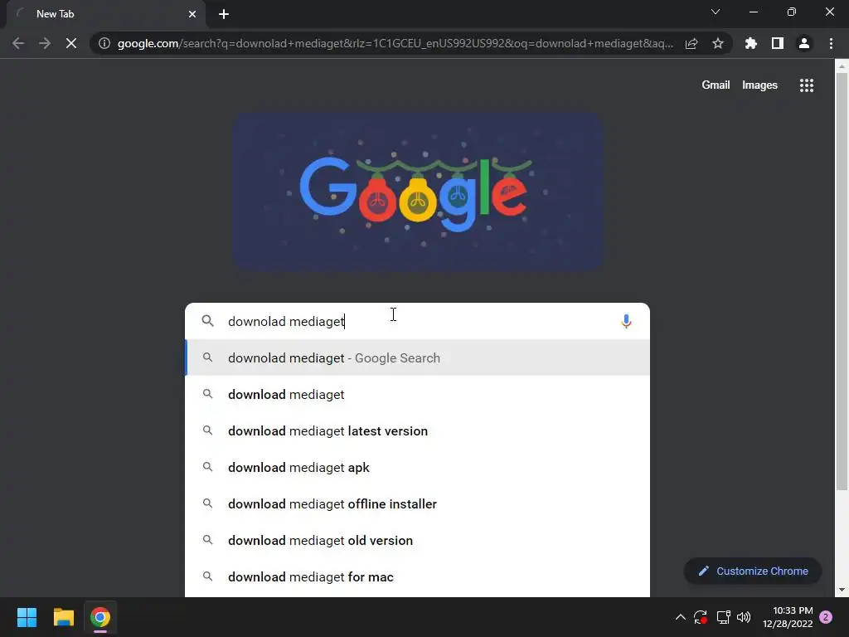Image resolution: width=849 pixels, height=637 pixels.
Task: Open clock showing 10:33 PM
Action: pyautogui.click(x=788, y=617)
